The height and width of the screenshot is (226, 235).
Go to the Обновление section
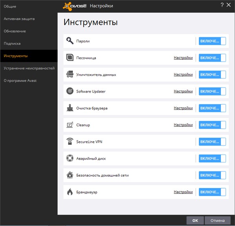point(15,31)
